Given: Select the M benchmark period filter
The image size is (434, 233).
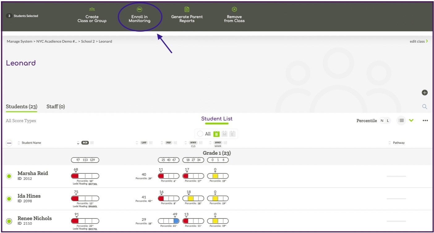Looking at the screenshot, I should point(224,133).
